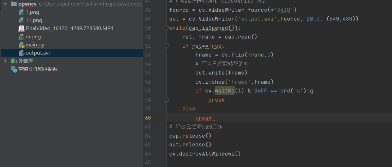Screen dimensions: 392x167
Task: Click the 1.png image file icon
Action: [21, 12]
